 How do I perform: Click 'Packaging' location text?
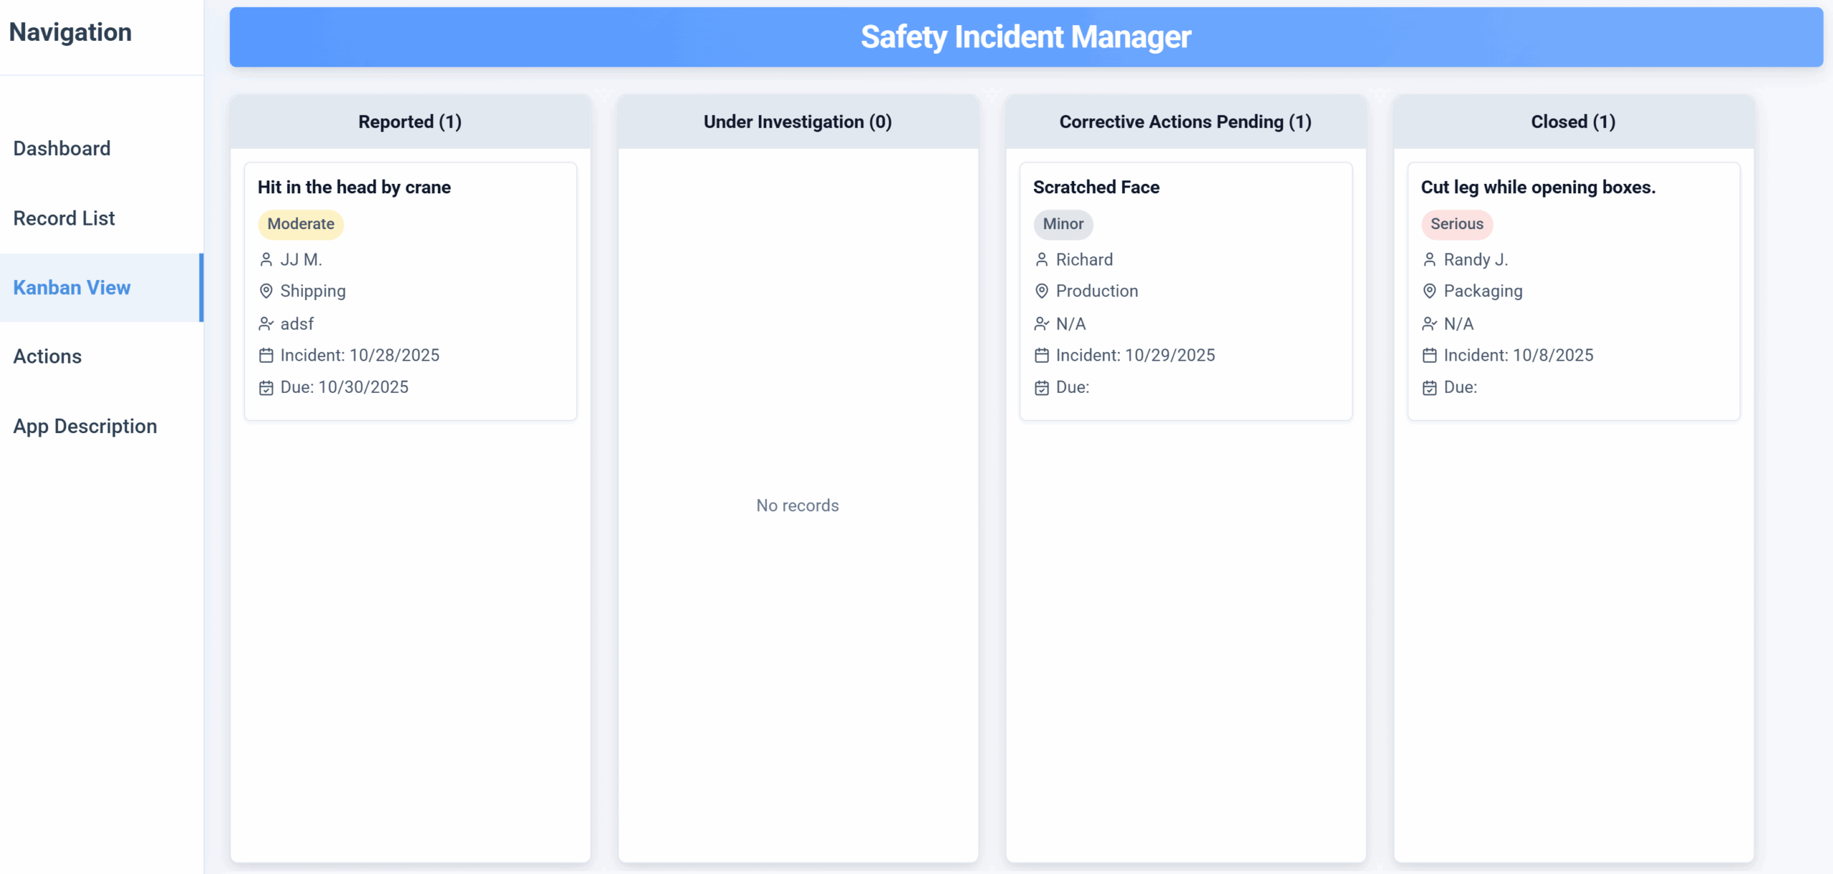tap(1484, 291)
